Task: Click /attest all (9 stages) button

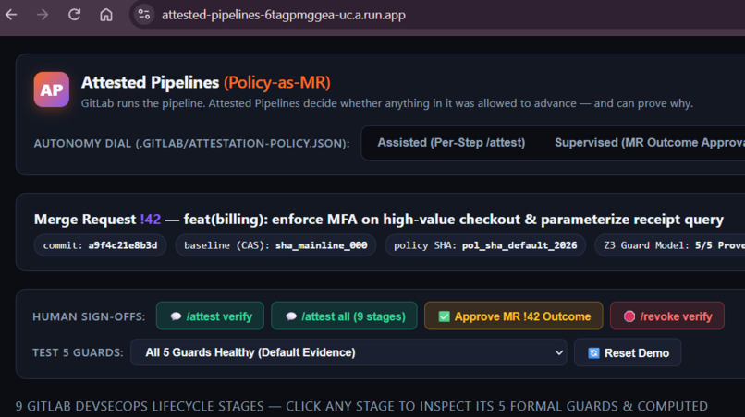Action: 344,316
